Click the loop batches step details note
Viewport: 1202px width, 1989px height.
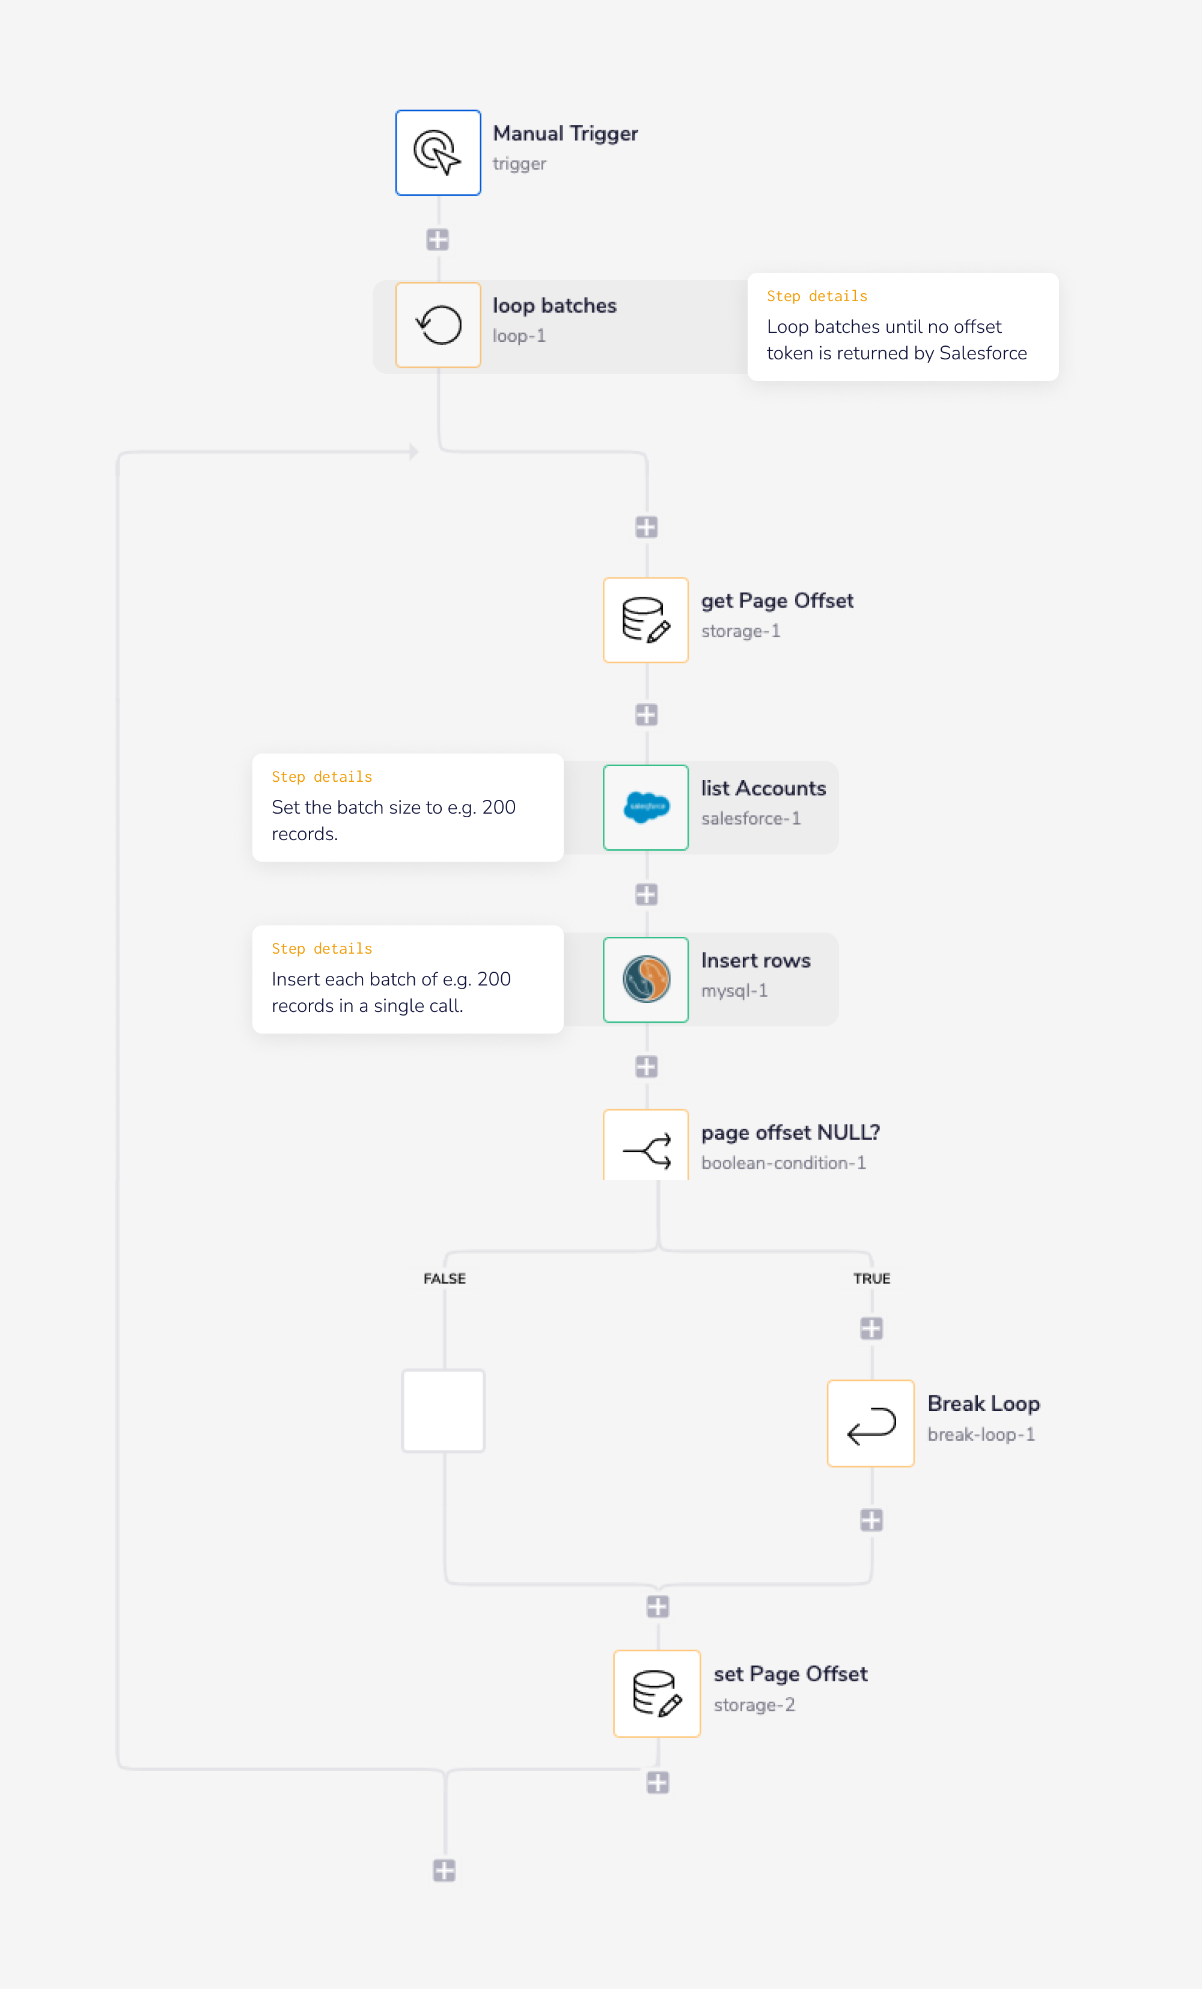tap(903, 327)
